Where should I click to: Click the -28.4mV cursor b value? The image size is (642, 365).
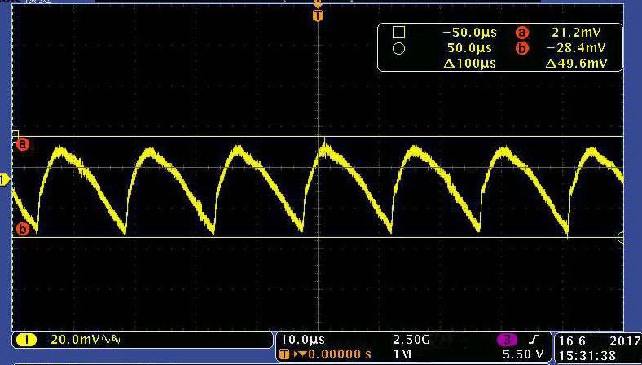click(x=576, y=48)
